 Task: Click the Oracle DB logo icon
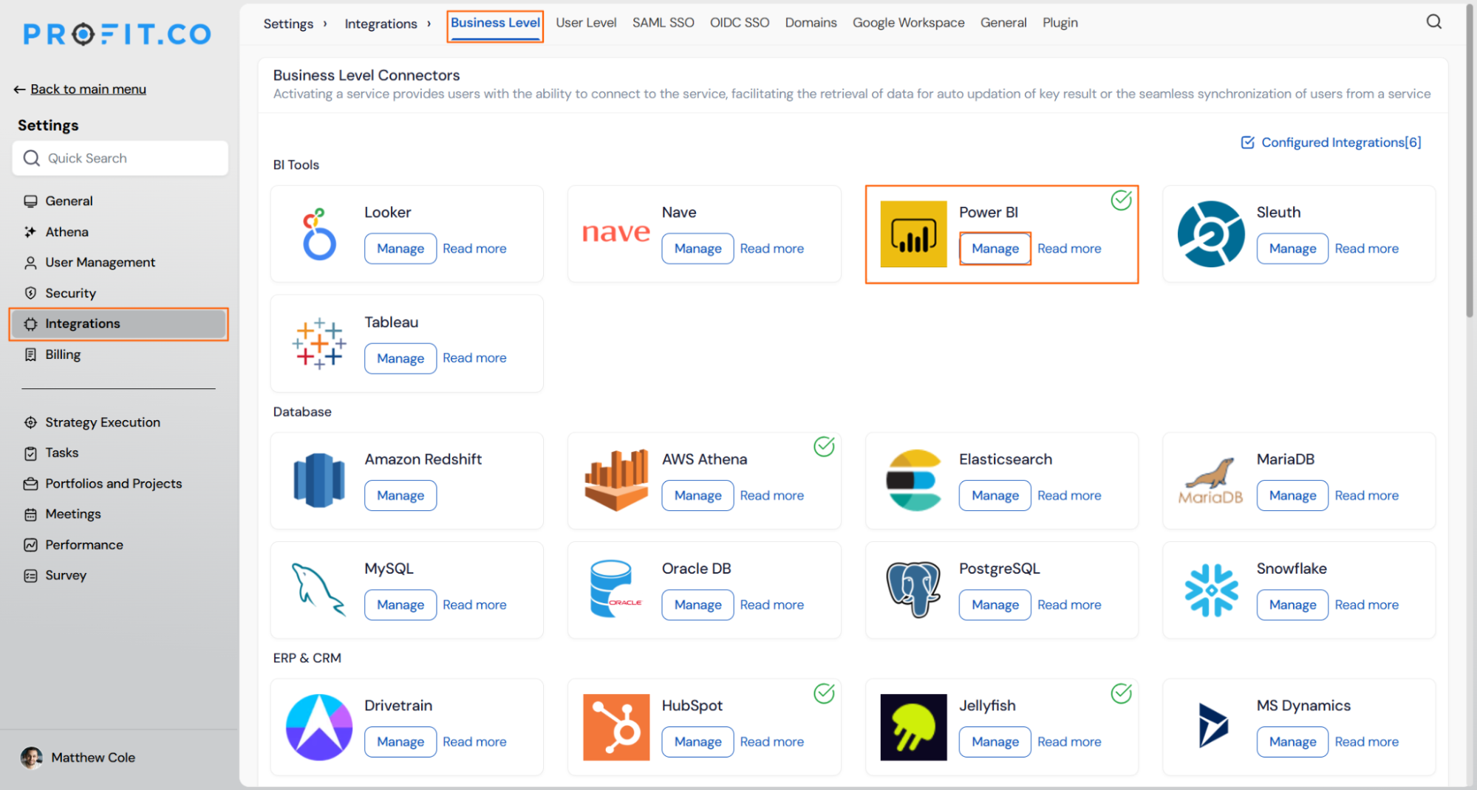tap(616, 588)
